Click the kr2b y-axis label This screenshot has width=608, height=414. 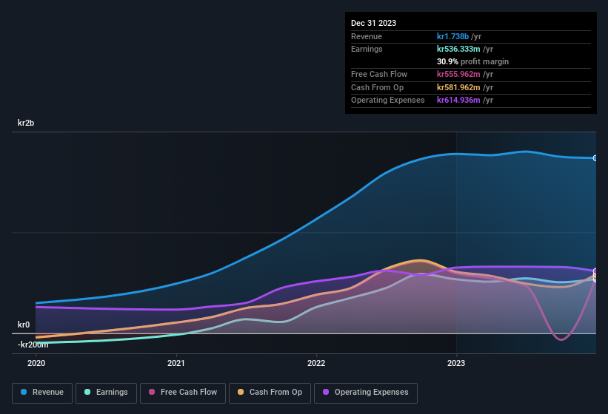[x=26, y=123]
